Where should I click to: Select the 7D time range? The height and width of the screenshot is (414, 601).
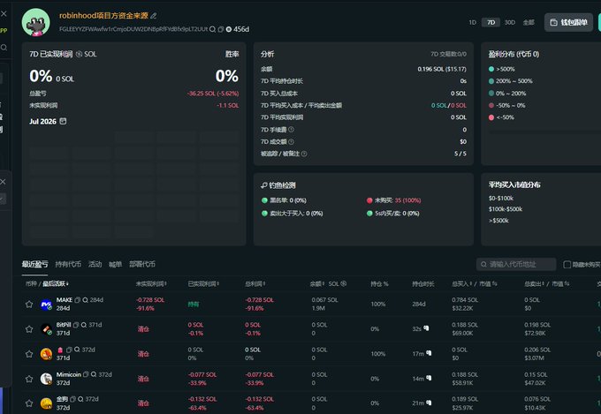click(x=491, y=23)
